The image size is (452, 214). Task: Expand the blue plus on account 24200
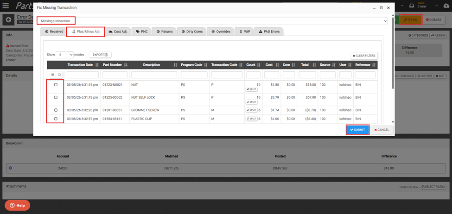10,168
